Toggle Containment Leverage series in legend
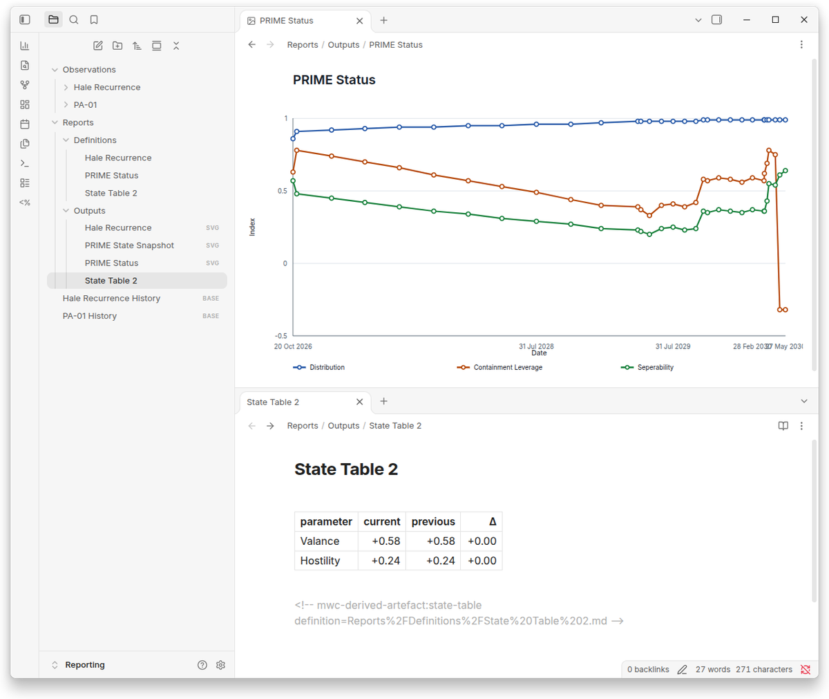This screenshot has width=829, height=699. tap(499, 368)
